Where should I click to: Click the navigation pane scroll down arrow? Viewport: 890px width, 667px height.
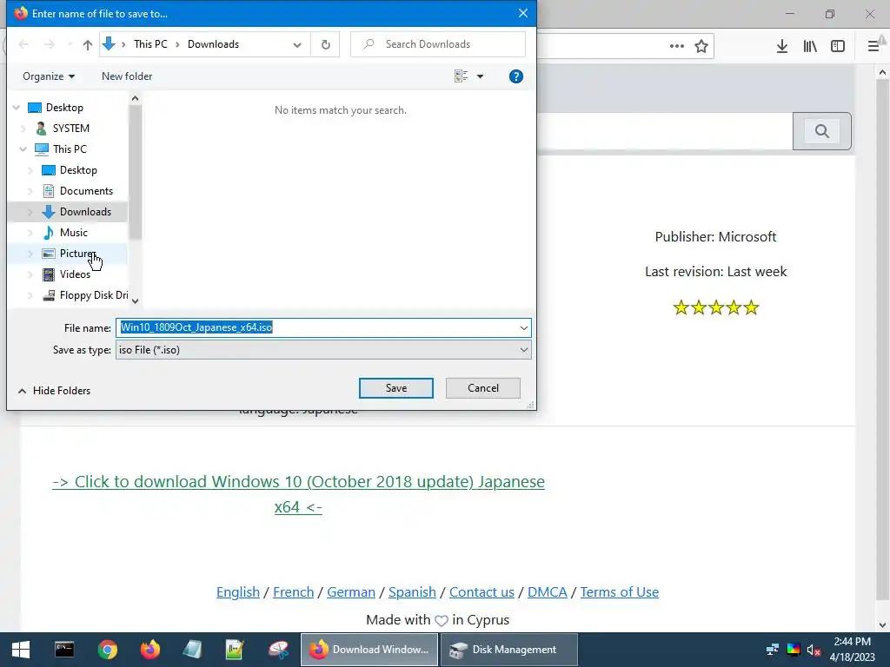click(135, 301)
